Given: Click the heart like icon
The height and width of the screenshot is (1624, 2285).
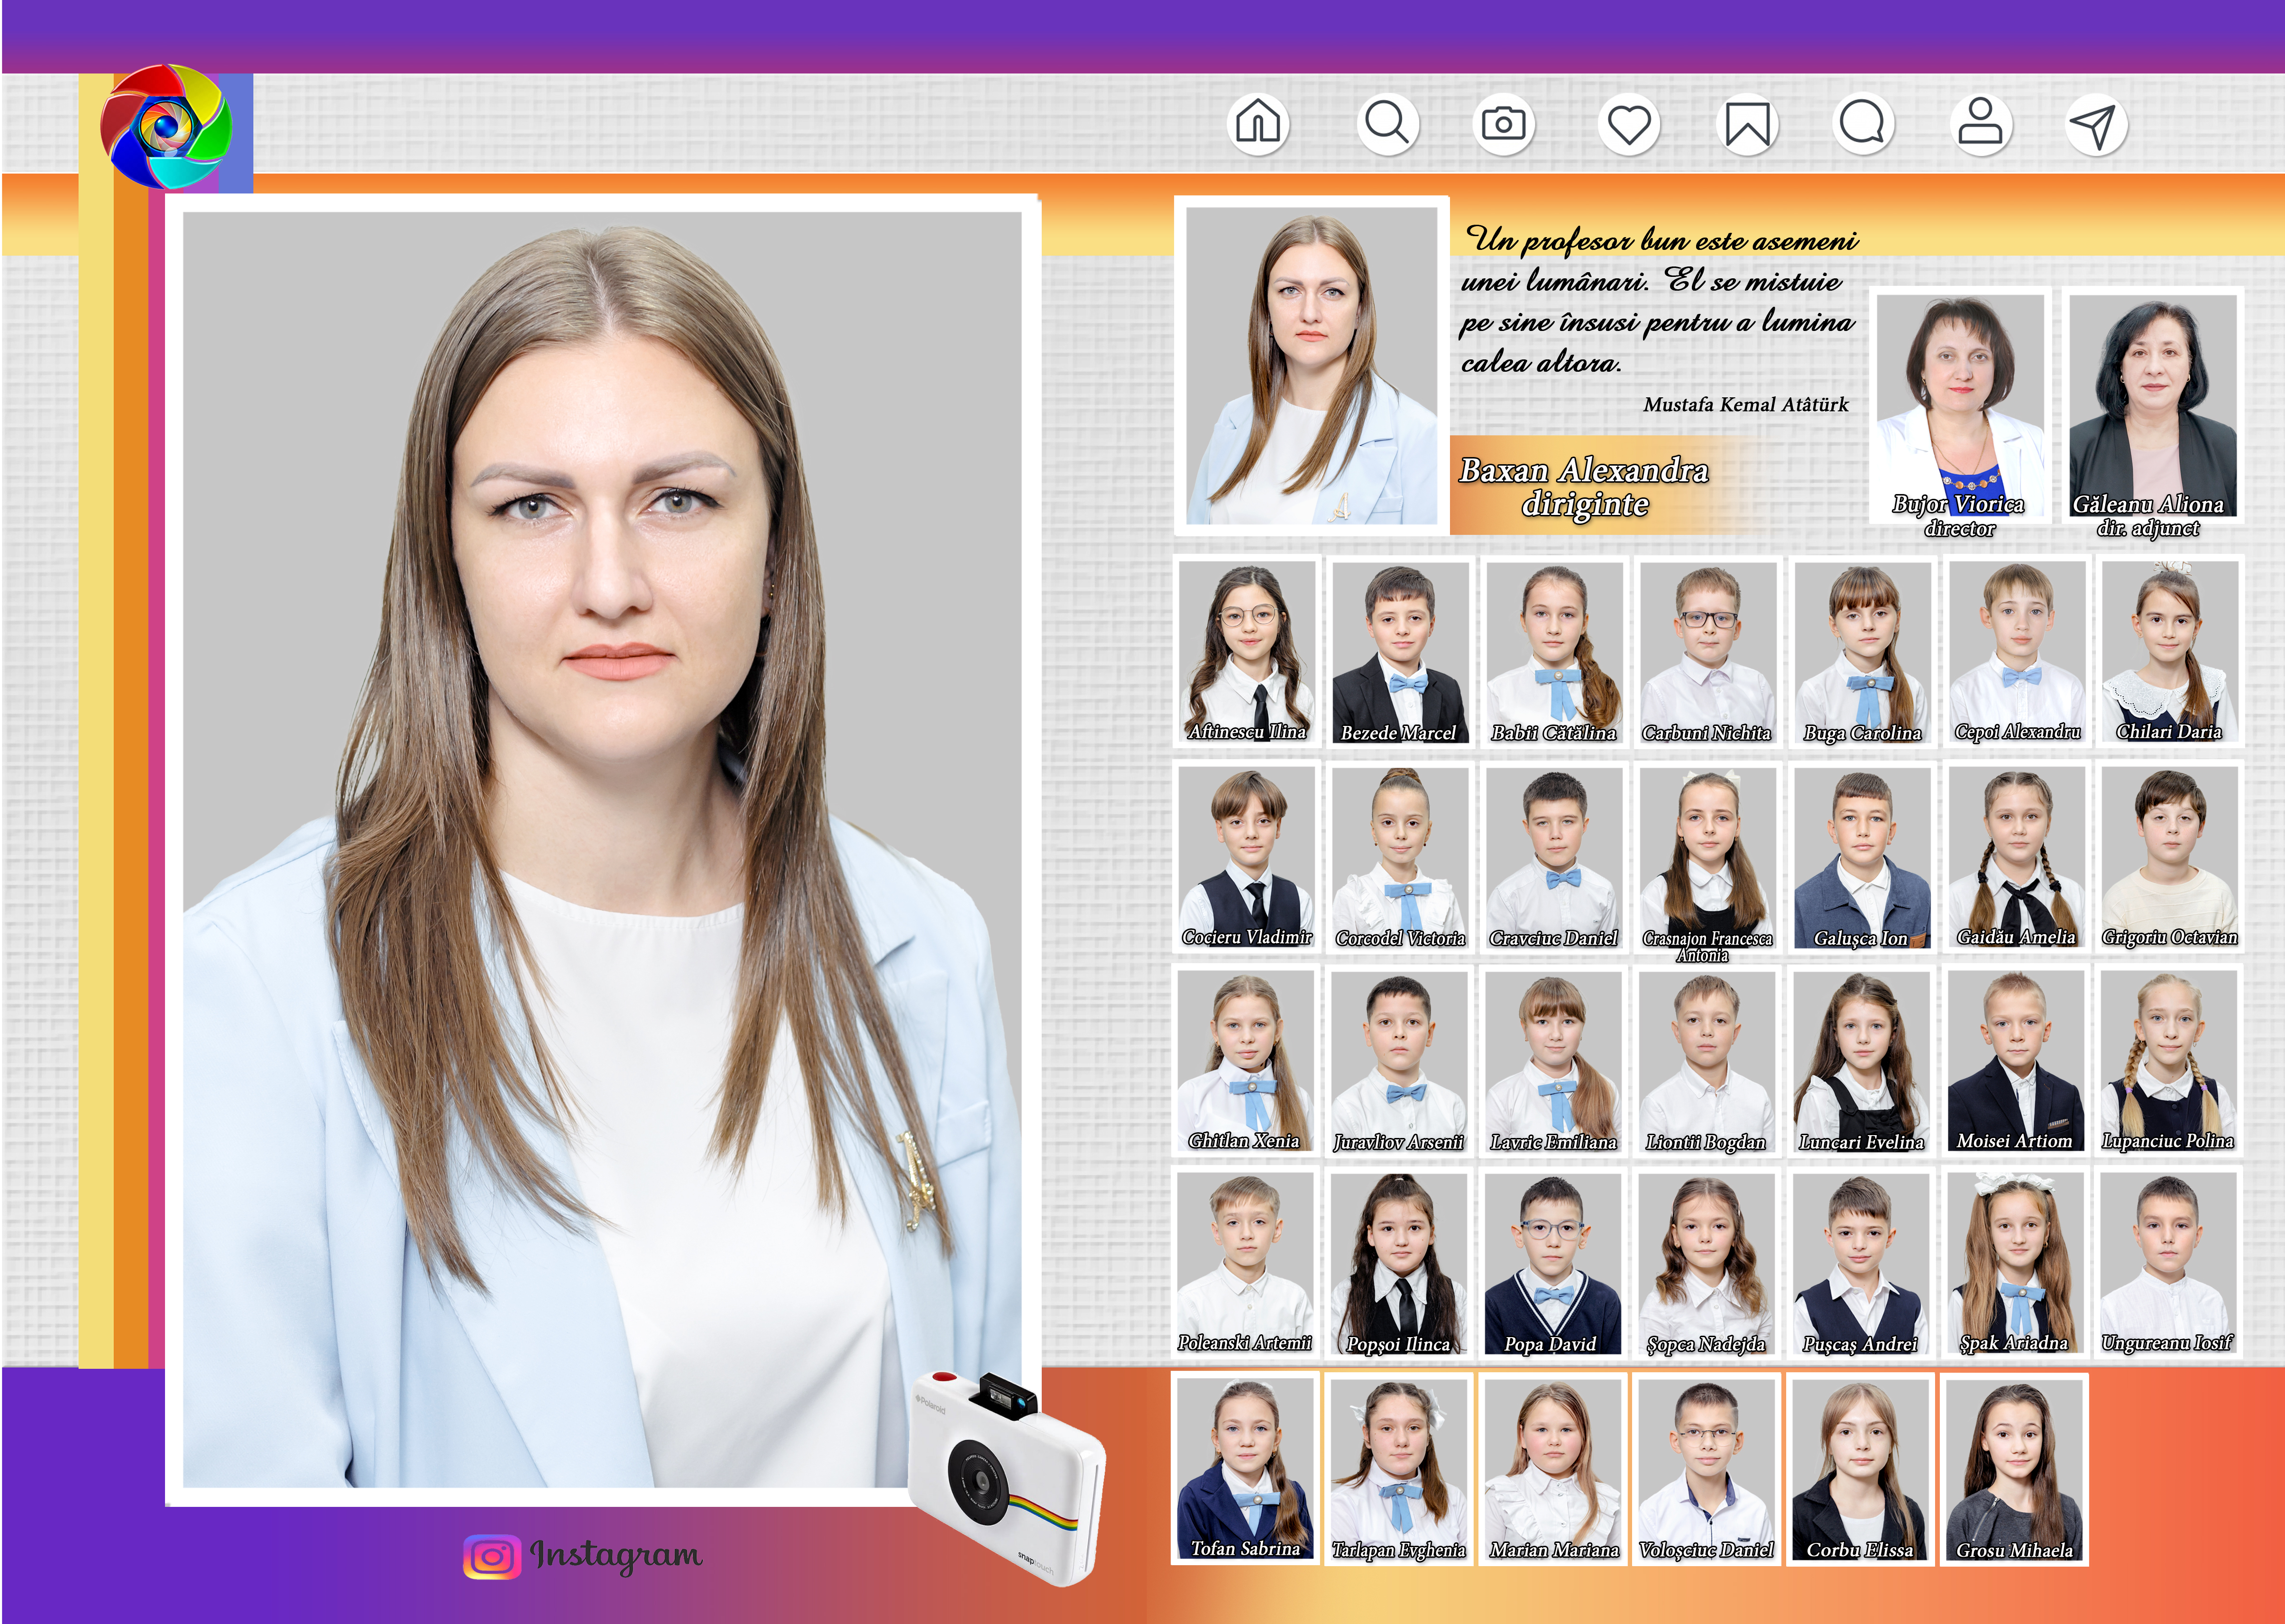Looking at the screenshot, I should click(1629, 125).
